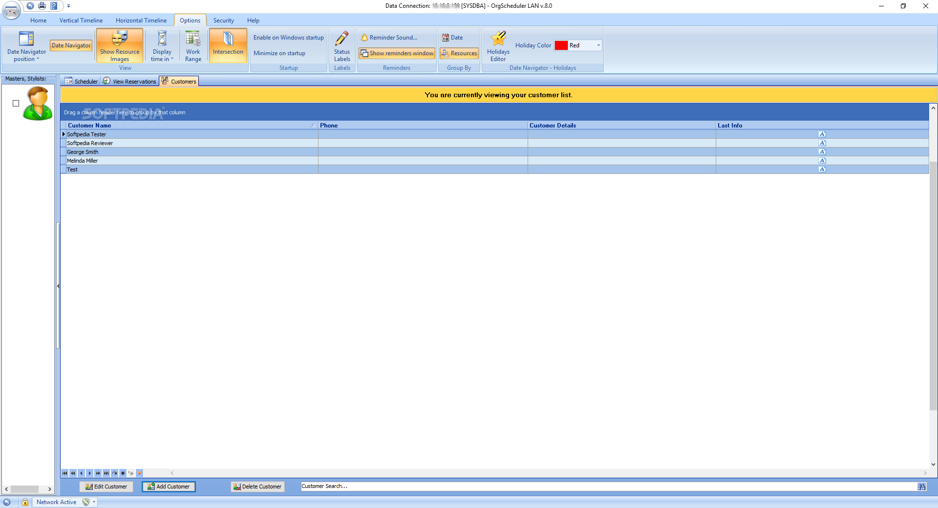Screen dimensions: 938x508
Task: Click the blue refresh globe icon
Action: [30, 6]
